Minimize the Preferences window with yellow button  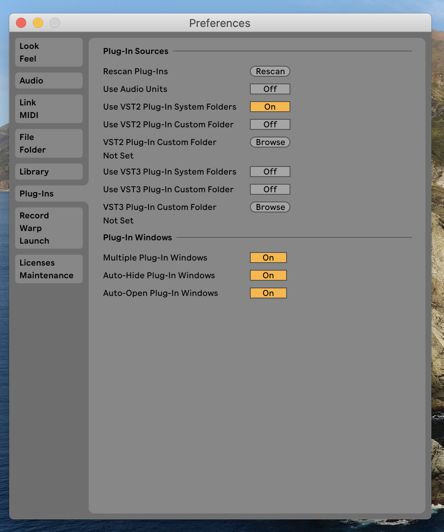(38, 23)
